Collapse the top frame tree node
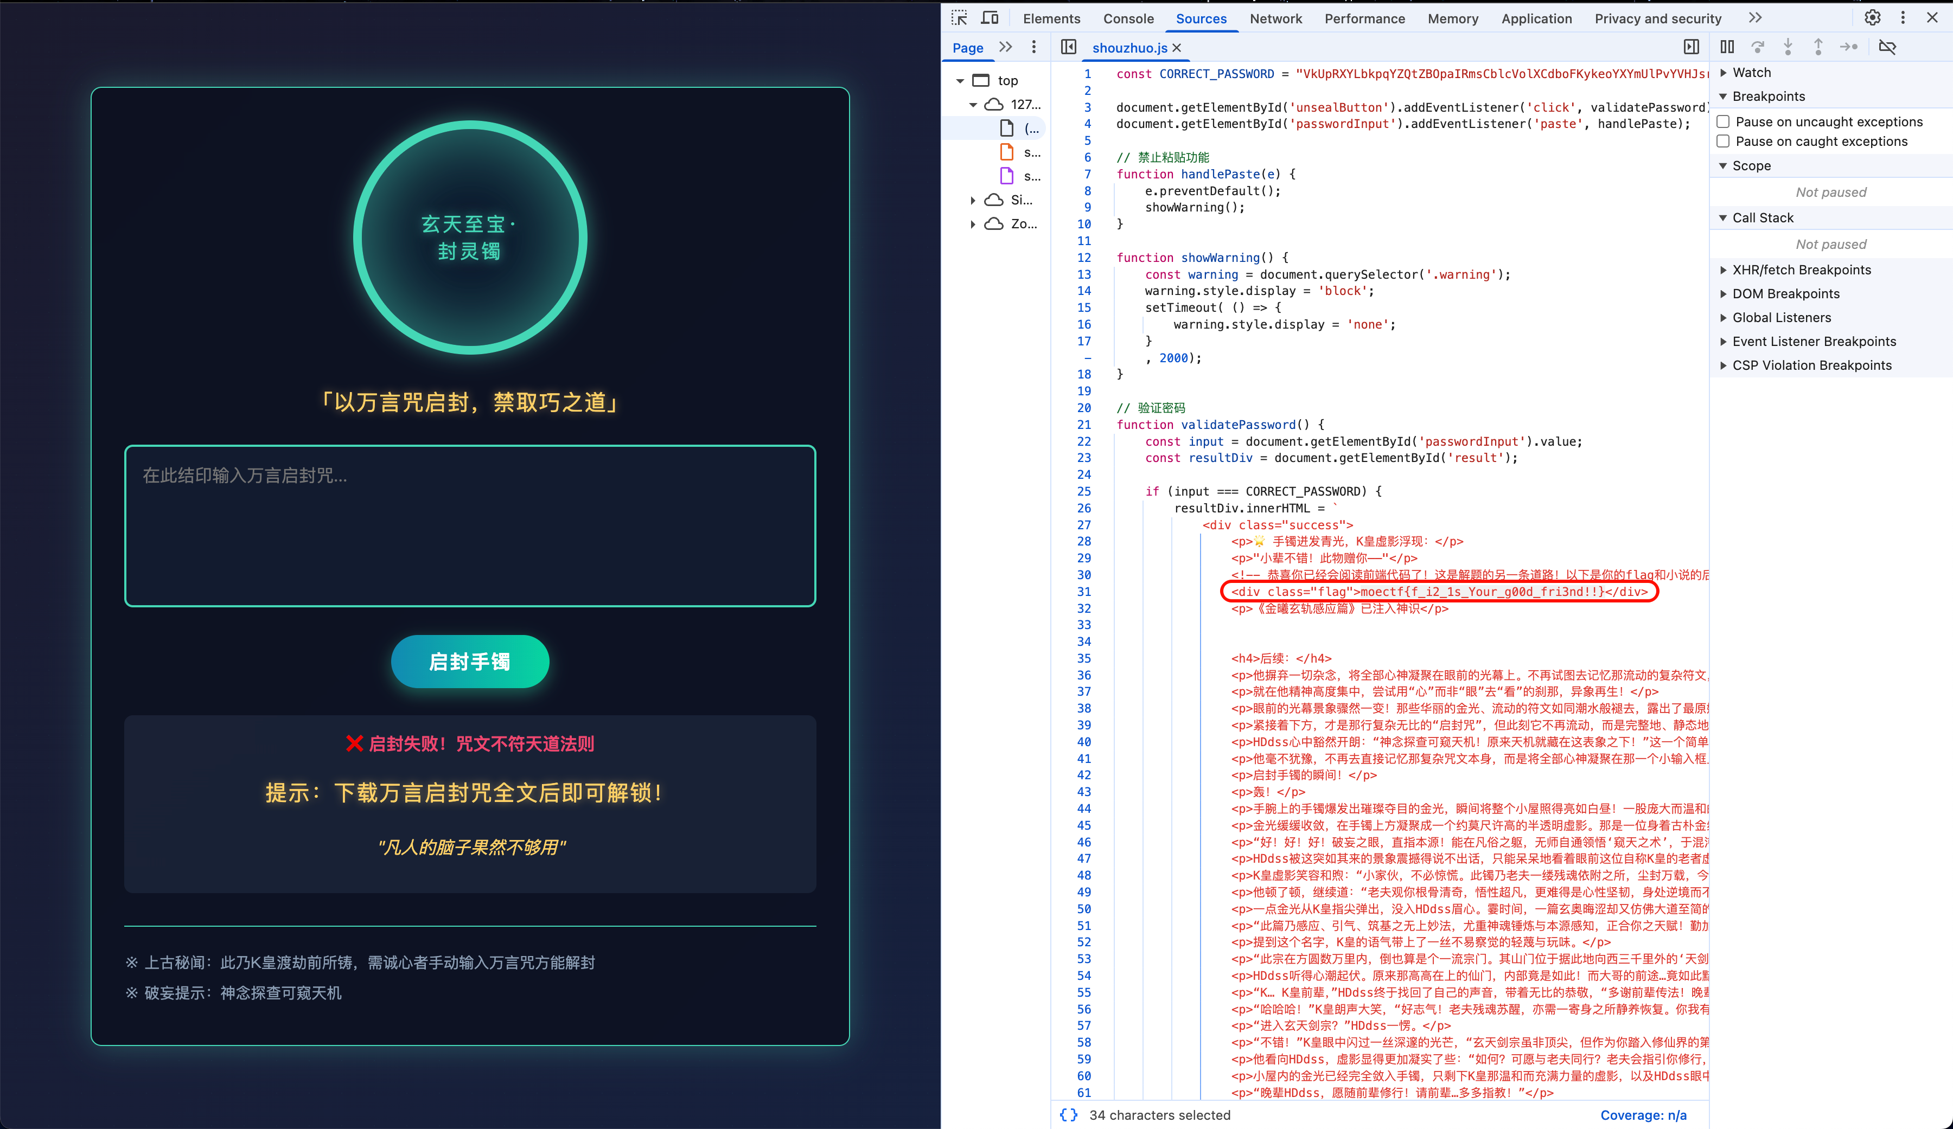Image resolution: width=1953 pixels, height=1129 pixels. [x=960, y=81]
